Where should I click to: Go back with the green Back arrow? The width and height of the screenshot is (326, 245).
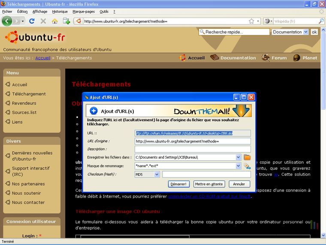coord(7,21)
